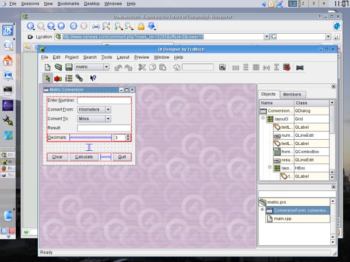
Task: Select the Conversion... QDialog row
Action: [294, 111]
